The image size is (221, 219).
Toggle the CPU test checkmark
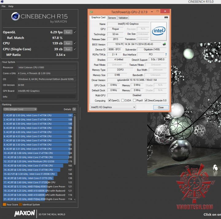click(x=75, y=43)
